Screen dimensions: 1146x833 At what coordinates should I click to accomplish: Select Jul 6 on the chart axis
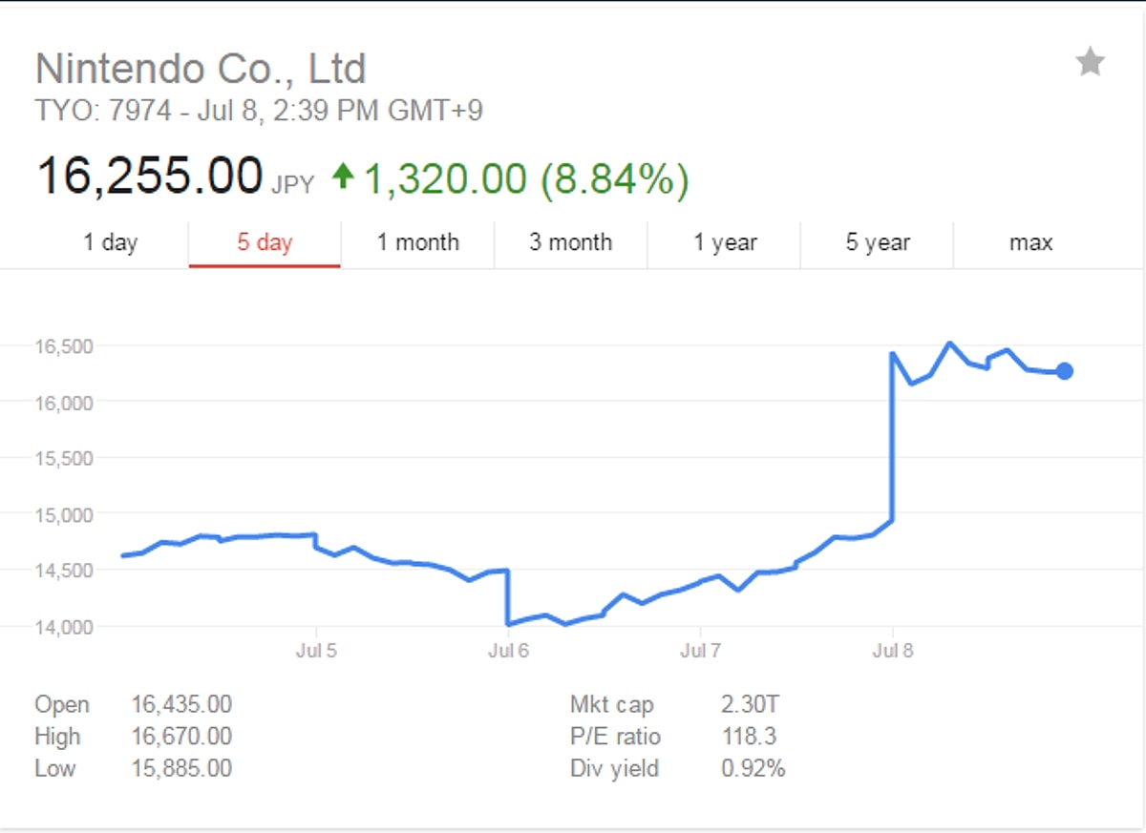508,652
